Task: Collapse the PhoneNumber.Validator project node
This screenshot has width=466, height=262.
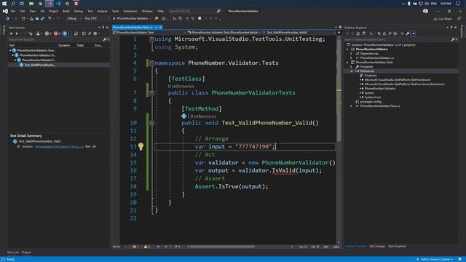Action: (347, 49)
